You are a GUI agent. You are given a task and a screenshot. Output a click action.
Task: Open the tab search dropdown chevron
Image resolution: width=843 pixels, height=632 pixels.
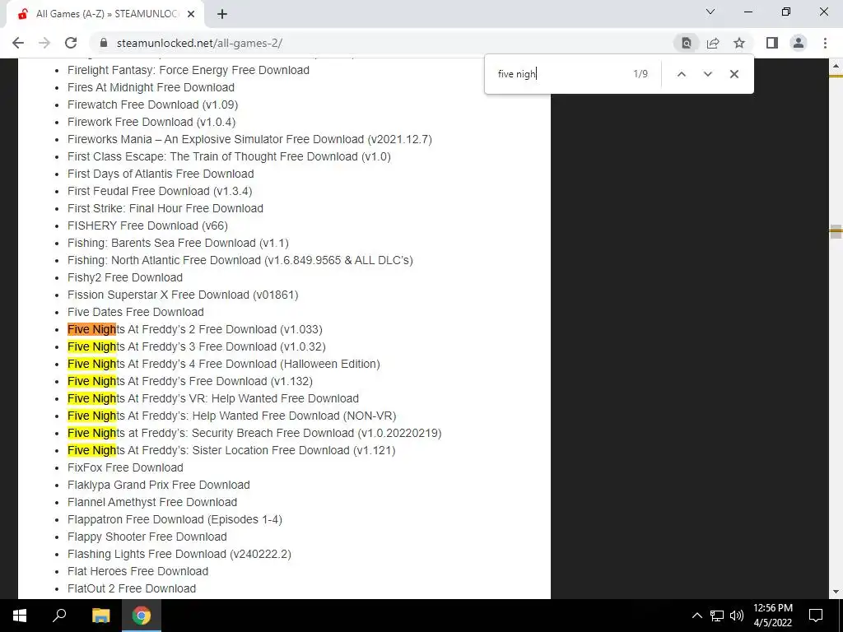(x=710, y=12)
